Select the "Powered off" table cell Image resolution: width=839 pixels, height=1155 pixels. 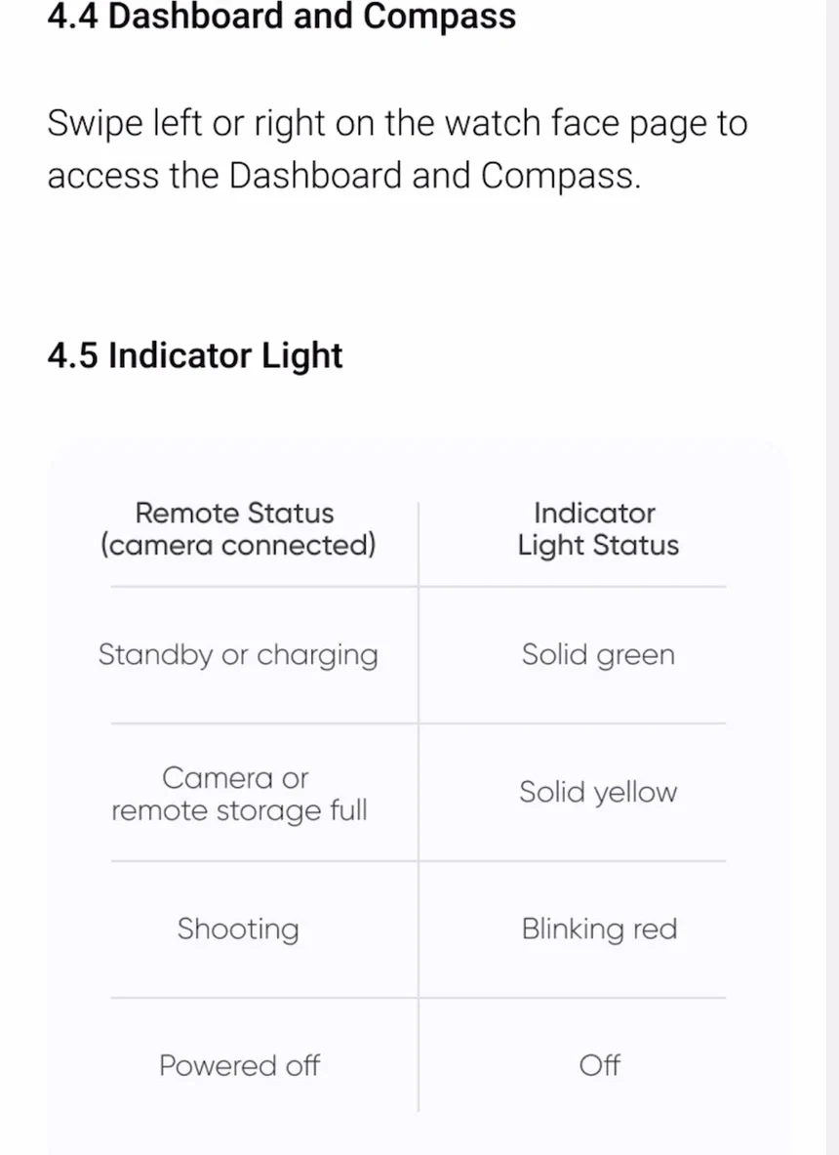[x=239, y=1065]
